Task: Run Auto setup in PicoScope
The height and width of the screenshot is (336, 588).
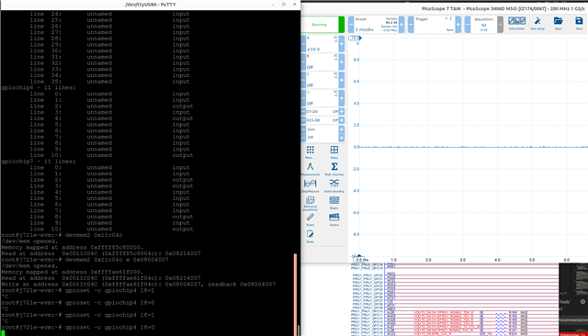Action: [537, 23]
